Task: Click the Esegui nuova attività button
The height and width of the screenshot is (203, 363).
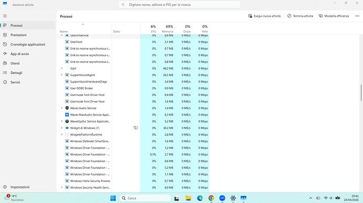Action: coord(265,16)
